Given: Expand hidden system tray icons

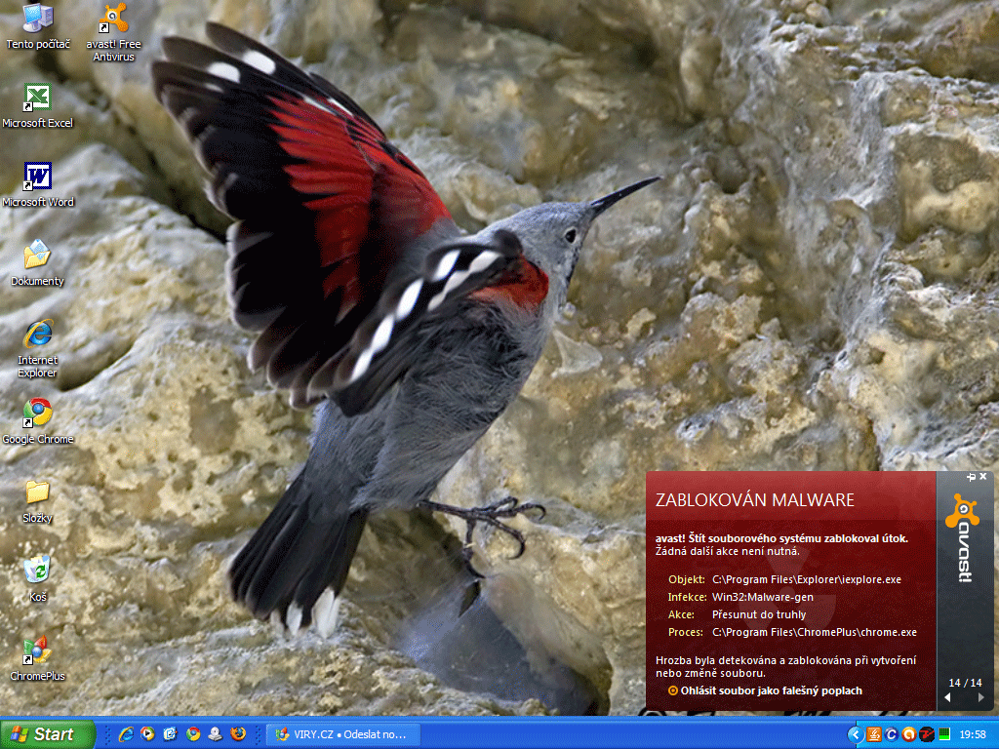Looking at the screenshot, I should click(856, 734).
